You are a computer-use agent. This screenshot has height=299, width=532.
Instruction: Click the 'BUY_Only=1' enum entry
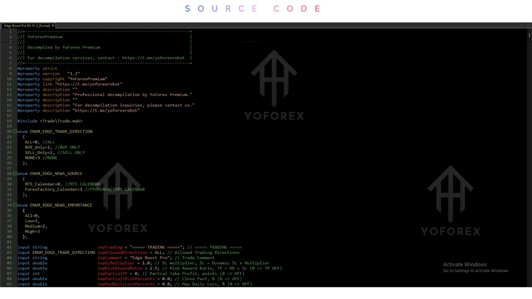(x=38, y=147)
